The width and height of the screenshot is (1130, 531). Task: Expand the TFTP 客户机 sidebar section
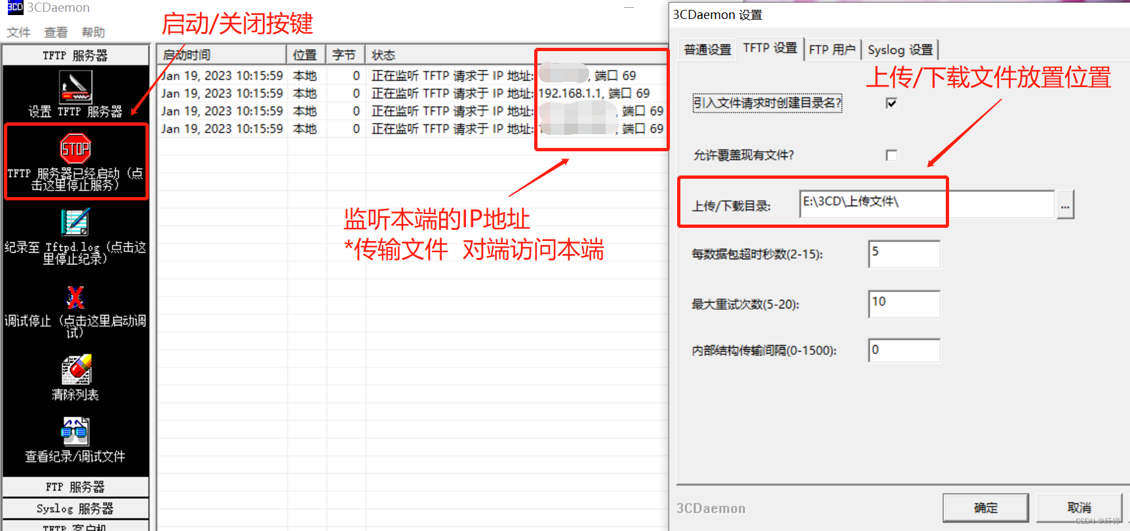(x=75, y=526)
